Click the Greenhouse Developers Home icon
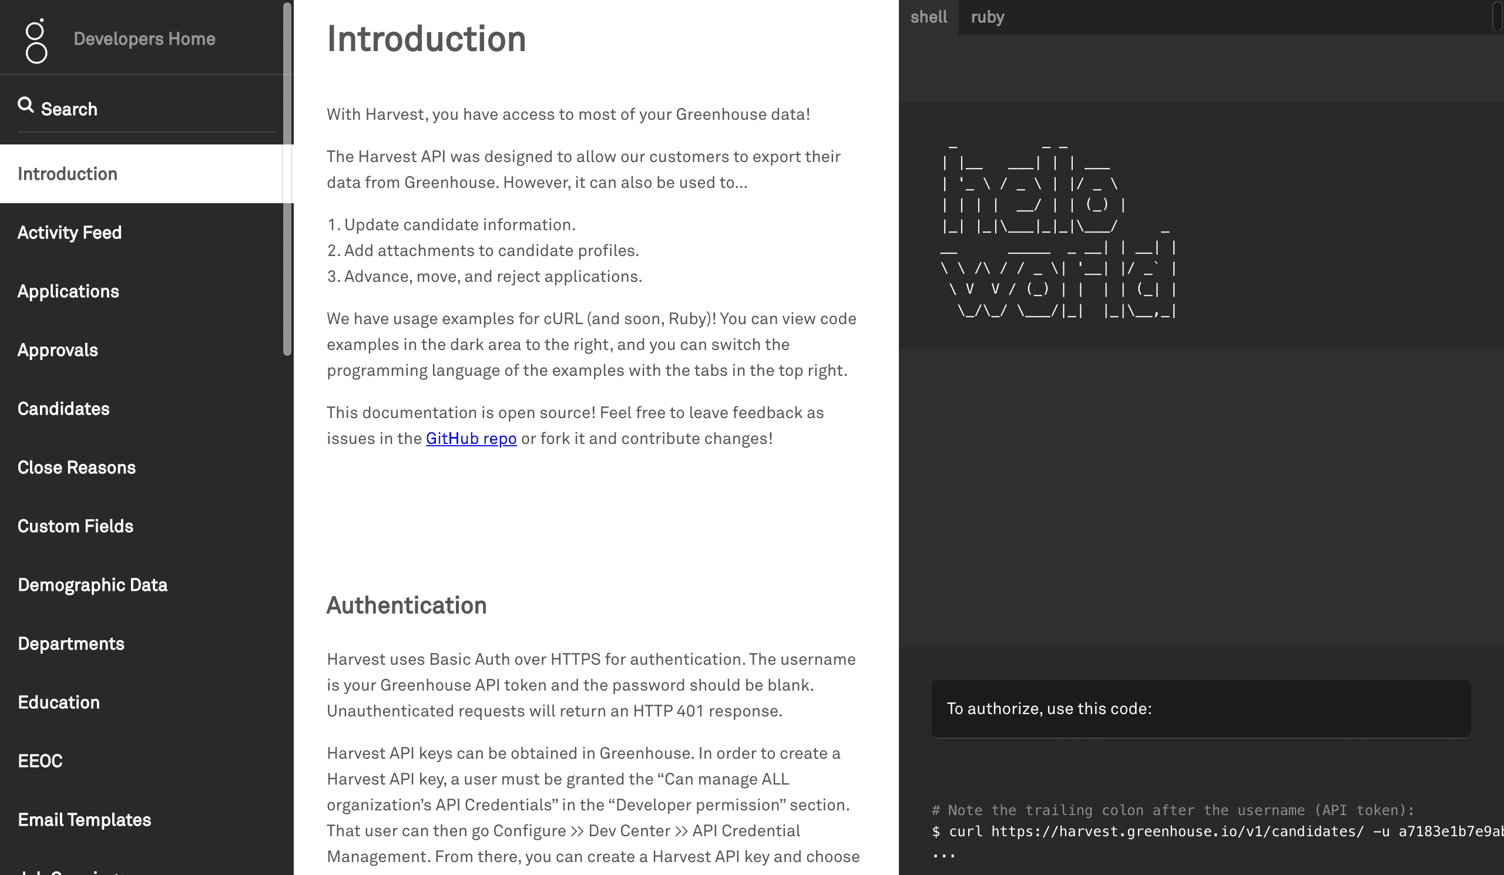Image resolution: width=1504 pixels, height=875 pixels. pos(35,39)
